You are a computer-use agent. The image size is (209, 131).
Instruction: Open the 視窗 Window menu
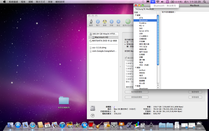(50, 2)
